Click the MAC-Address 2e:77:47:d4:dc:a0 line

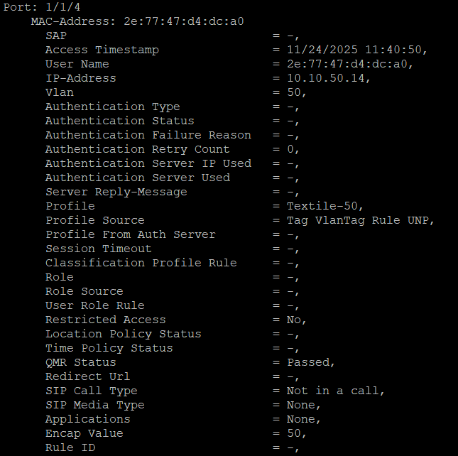point(137,21)
